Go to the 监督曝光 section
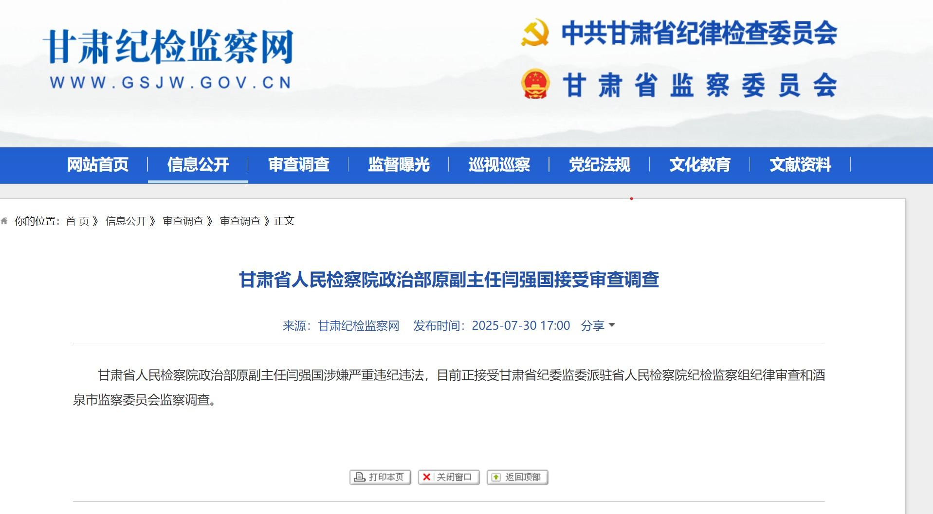933x514 pixels. pos(399,165)
